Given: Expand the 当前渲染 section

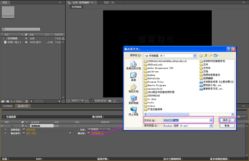Looking at the screenshot, I should [x=4, y=117].
